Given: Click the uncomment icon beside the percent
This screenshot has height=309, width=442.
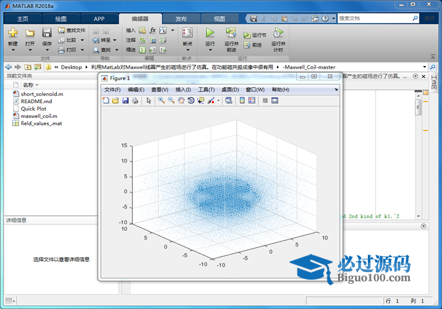Looking at the screenshot, I should point(153,40).
